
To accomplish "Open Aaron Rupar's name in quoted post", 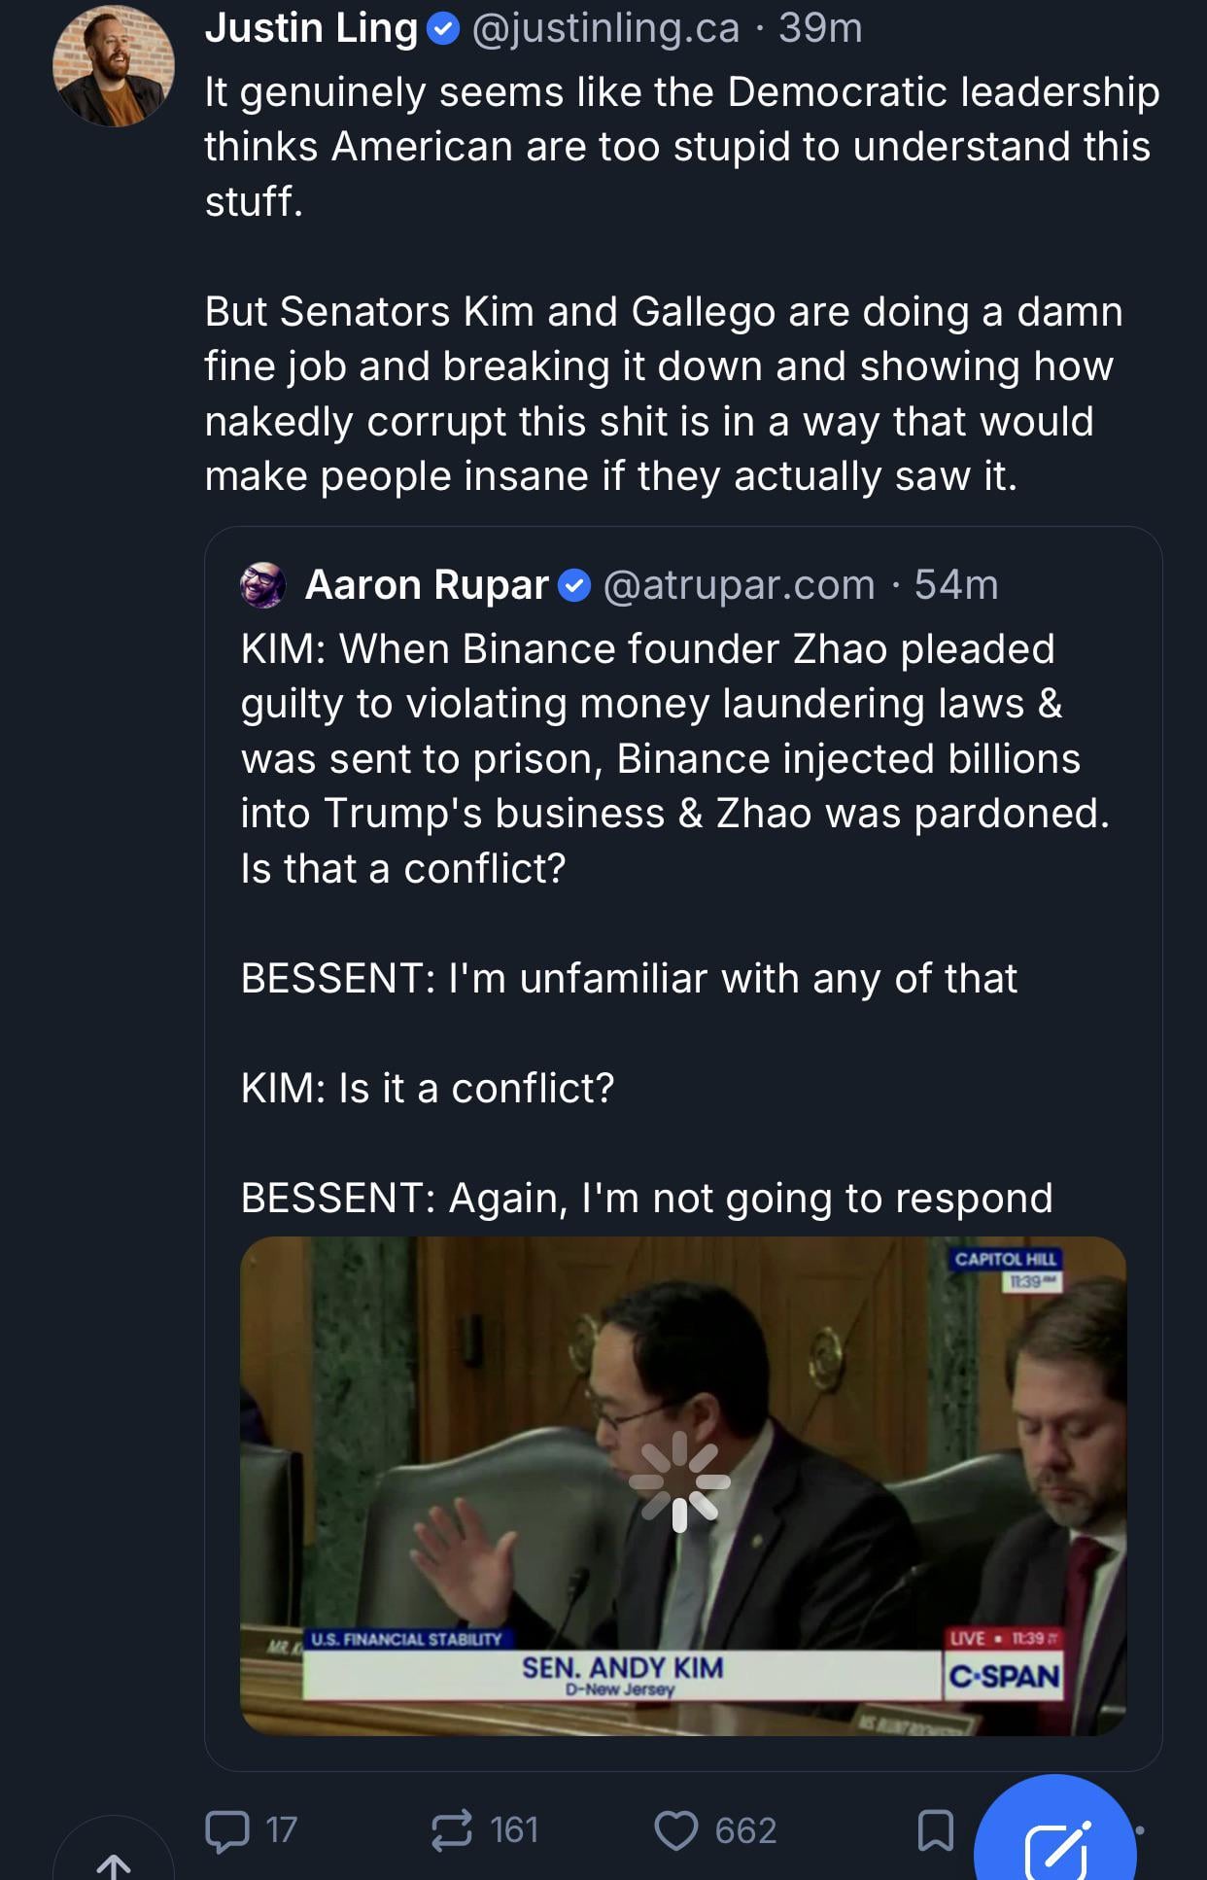I will coord(427,585).
